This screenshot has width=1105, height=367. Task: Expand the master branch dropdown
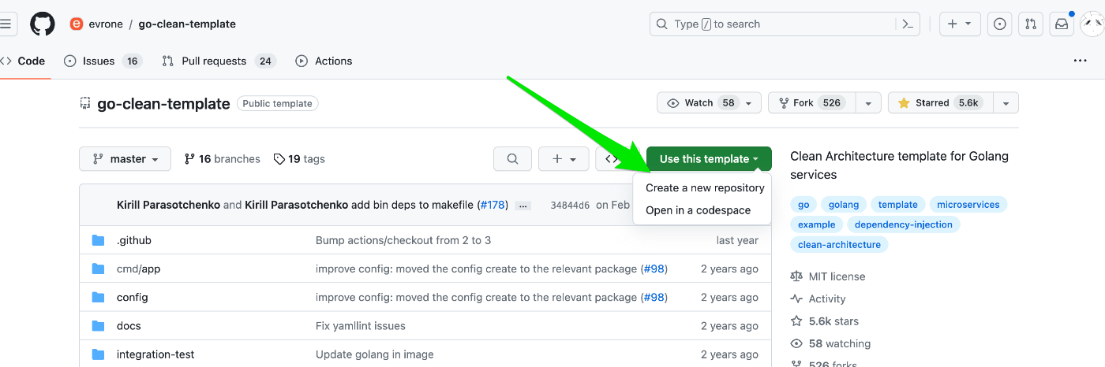(125, 159)
